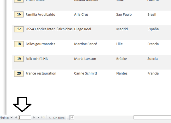Click company name France restauration

(41, 73)
